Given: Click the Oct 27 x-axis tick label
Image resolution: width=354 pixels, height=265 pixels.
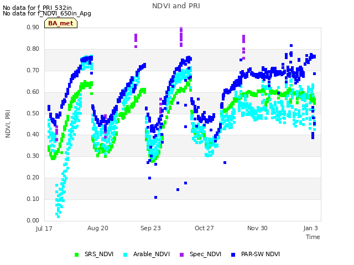Looking at the screenshot, I should [x=204, y=228].
